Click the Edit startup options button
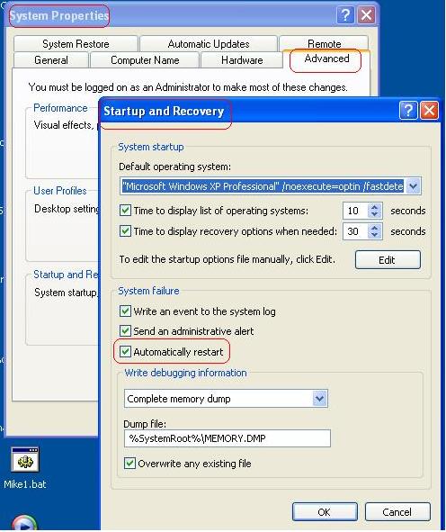Viewport: 446px width, 532px height. pos(388,260)
